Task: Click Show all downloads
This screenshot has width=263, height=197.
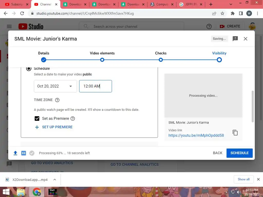Action: point(243,179)
